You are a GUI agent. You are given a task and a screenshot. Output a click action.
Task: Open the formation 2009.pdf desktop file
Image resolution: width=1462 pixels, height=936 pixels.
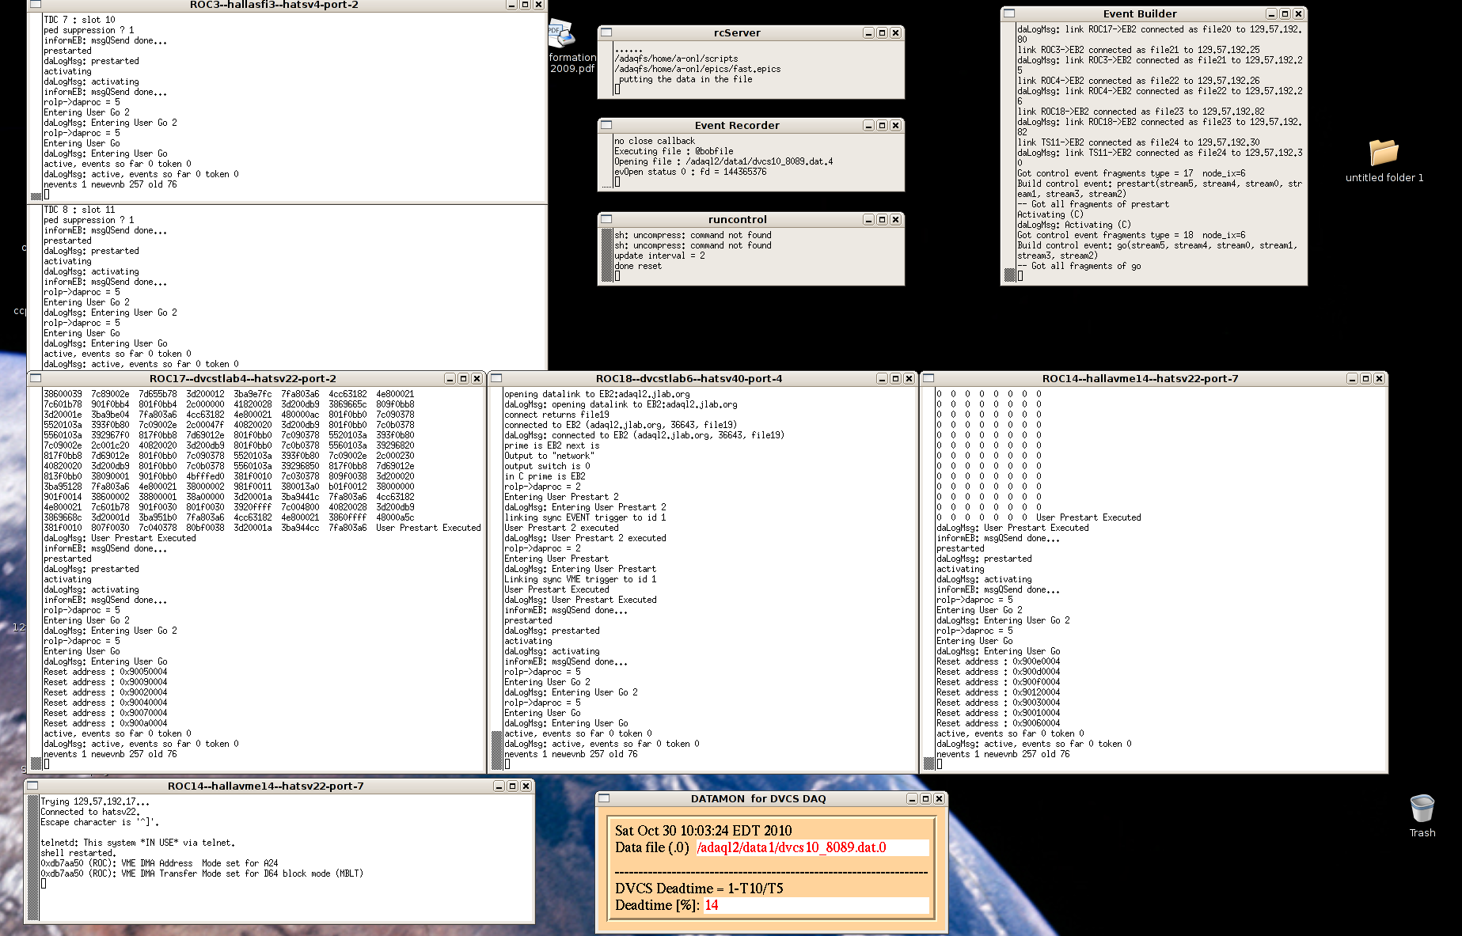click(570, 47)
